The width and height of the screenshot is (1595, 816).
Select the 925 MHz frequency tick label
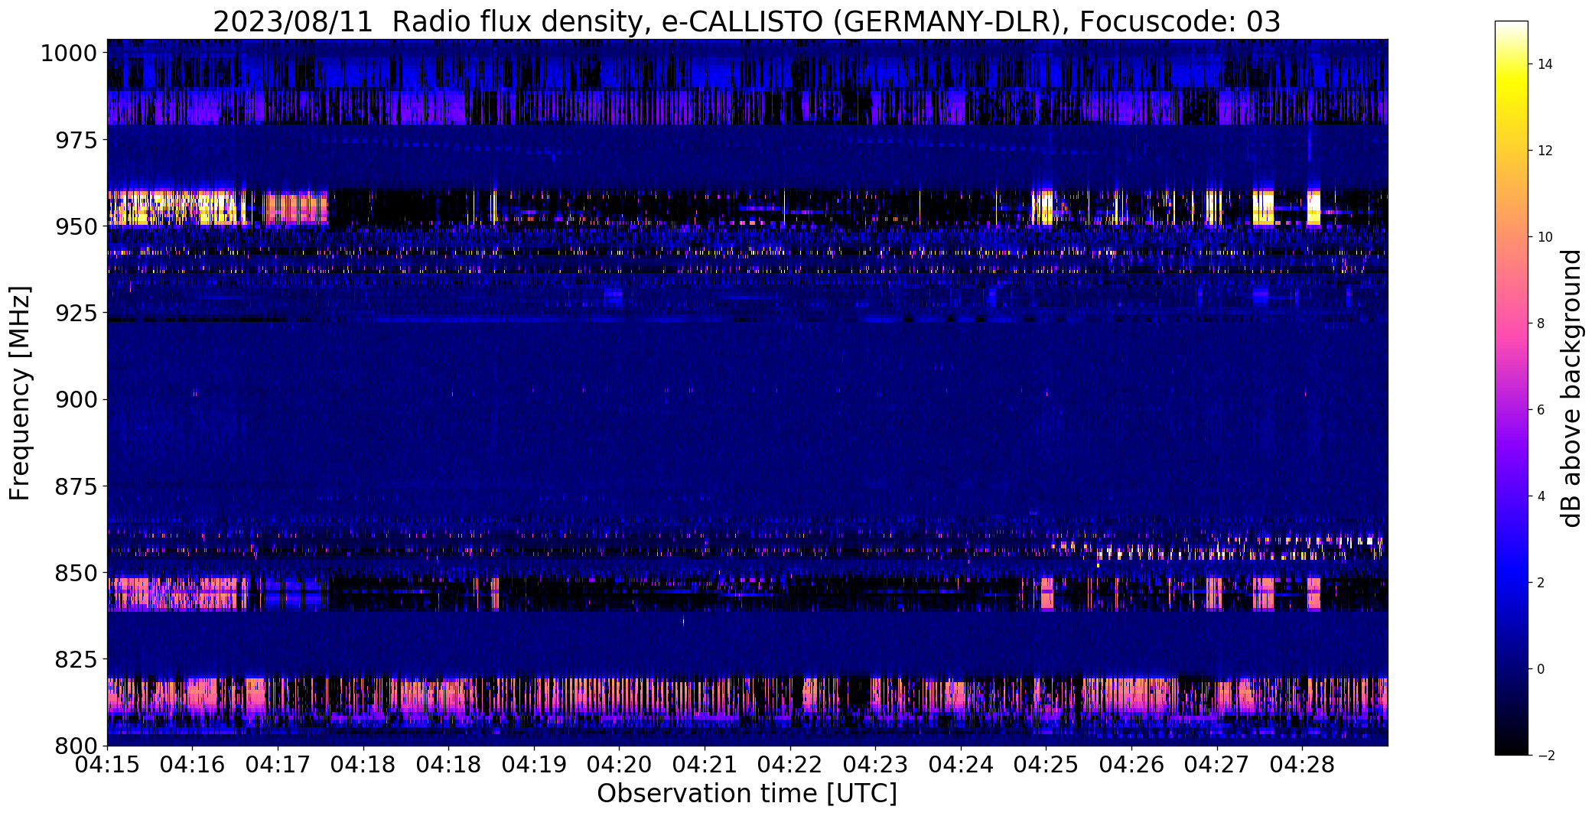(76, 314)
